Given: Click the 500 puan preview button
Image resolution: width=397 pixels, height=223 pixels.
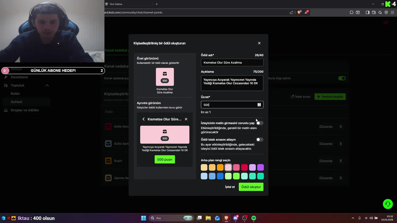Looking at the screenshot, I should coord(165,160).
